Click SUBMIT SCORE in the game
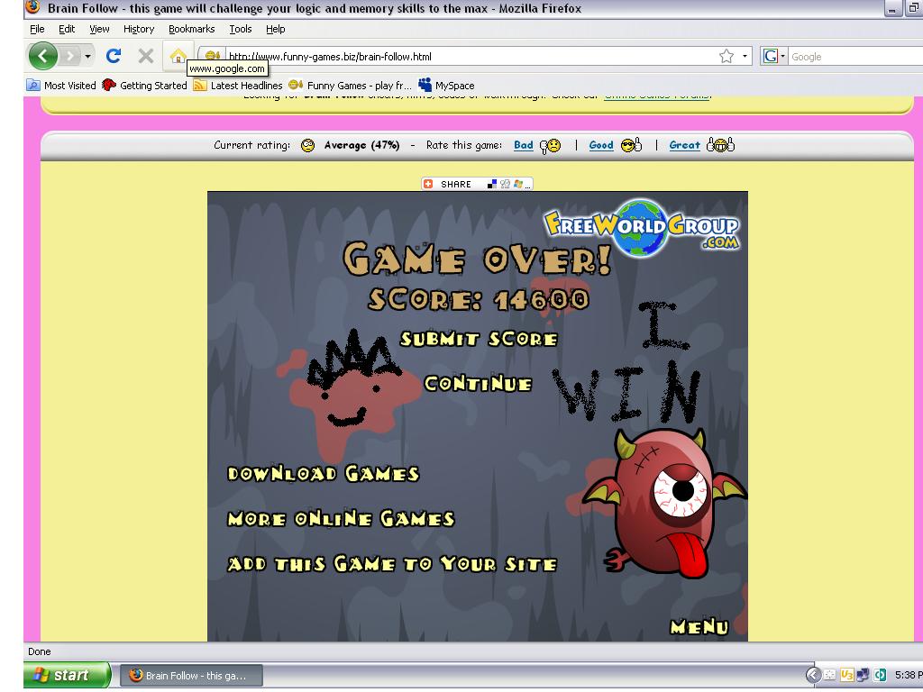This screenshot has height=692, width=923. click(x=479, y=339)
